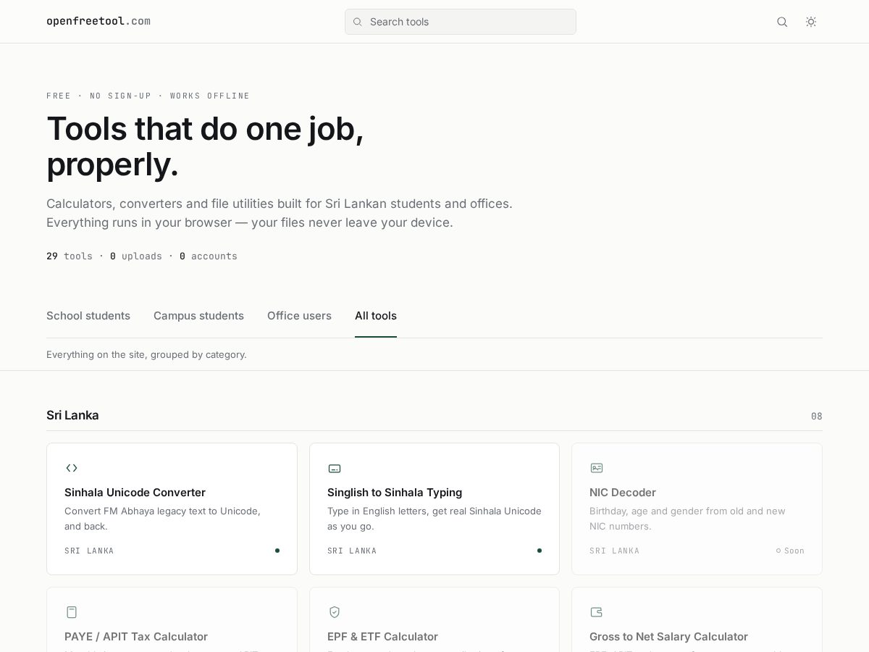Click the green status dot on Sinhala Unicode Converter

point(277,551)
